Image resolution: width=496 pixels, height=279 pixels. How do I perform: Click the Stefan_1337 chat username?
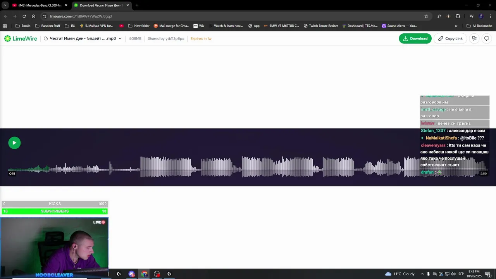point(433,131)
